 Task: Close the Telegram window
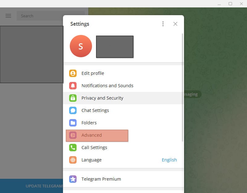[x=241, y=4]
